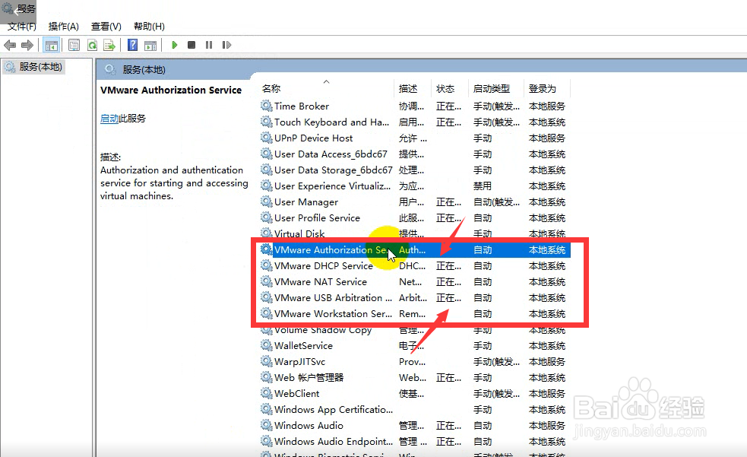Click 正在... status cell of VMware DHCP Service
Screen dimensions: 747x457
click(x=448, y=266)
